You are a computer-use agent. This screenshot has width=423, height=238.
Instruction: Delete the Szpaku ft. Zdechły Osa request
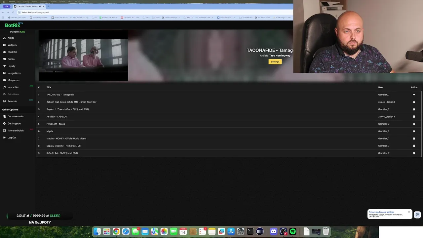pos(414,109)
